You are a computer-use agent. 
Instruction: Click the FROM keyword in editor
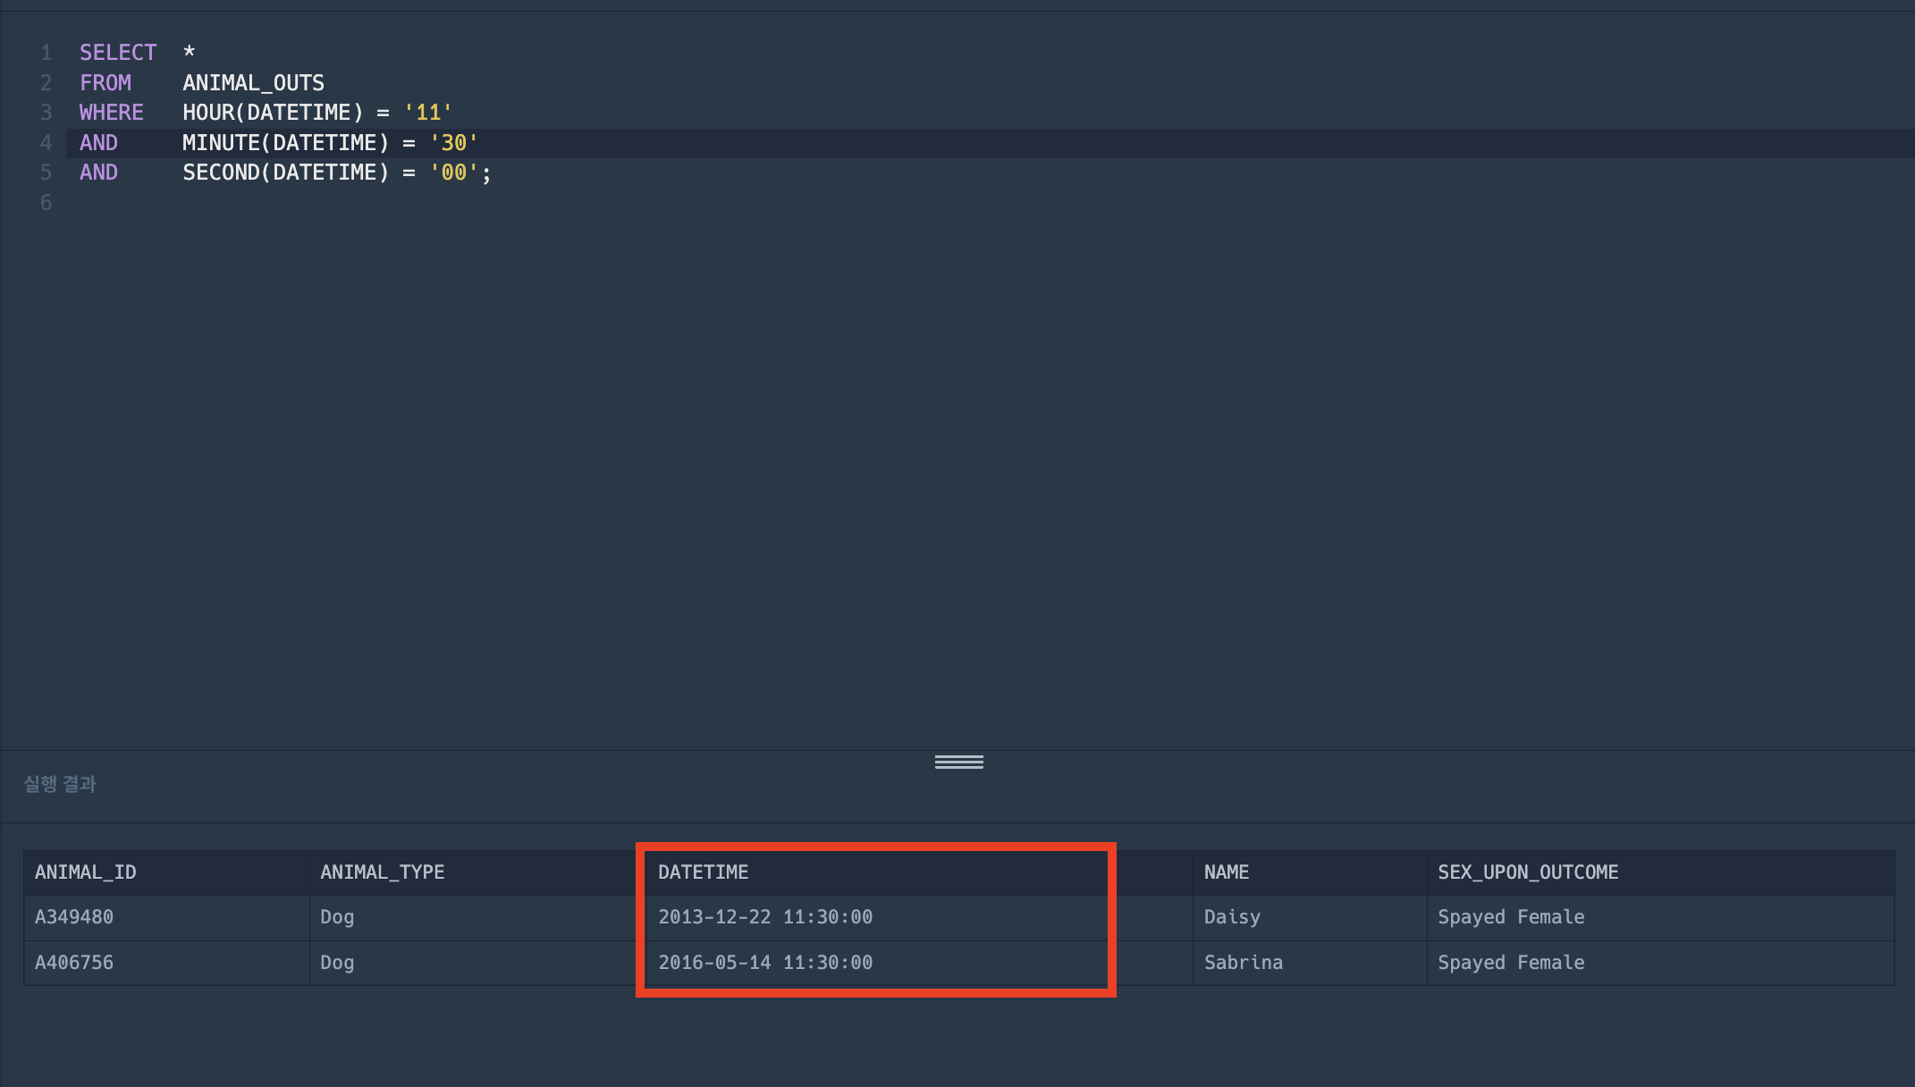pos(105,83)
